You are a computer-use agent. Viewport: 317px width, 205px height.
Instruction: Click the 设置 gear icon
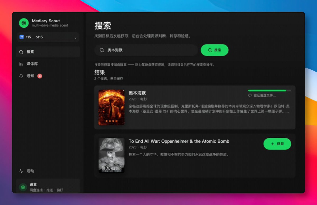pos(23,187)
